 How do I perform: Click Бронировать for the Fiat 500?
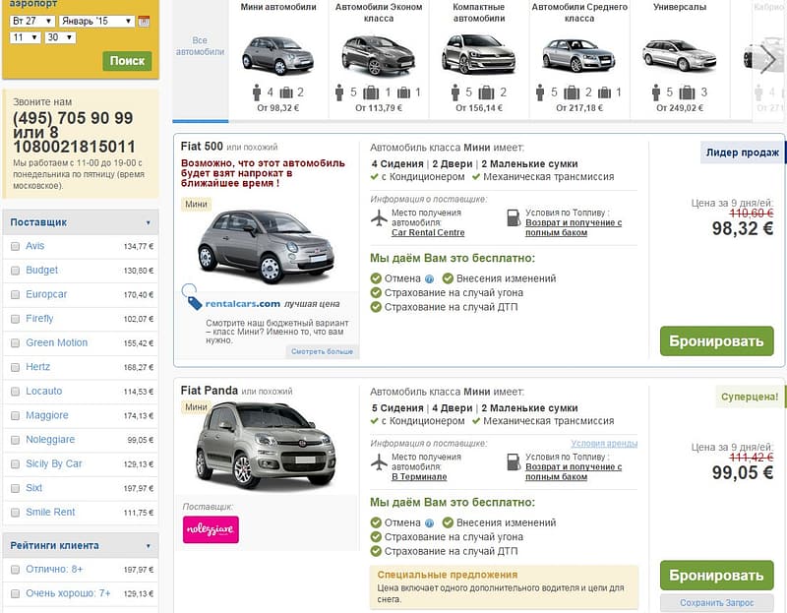point(716,341)
